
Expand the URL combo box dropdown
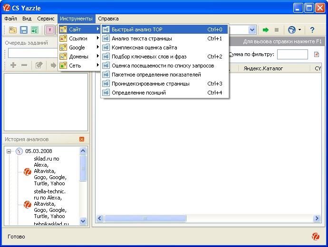click(x=252, y=30)
